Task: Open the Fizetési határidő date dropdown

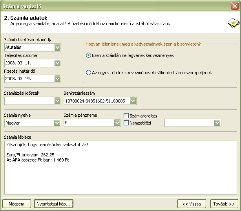Action: click(x=58, y=79)
